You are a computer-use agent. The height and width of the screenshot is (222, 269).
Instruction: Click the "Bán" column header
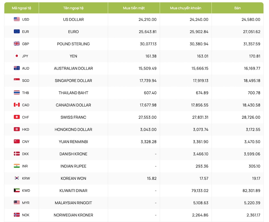click(x=237, y=8)
